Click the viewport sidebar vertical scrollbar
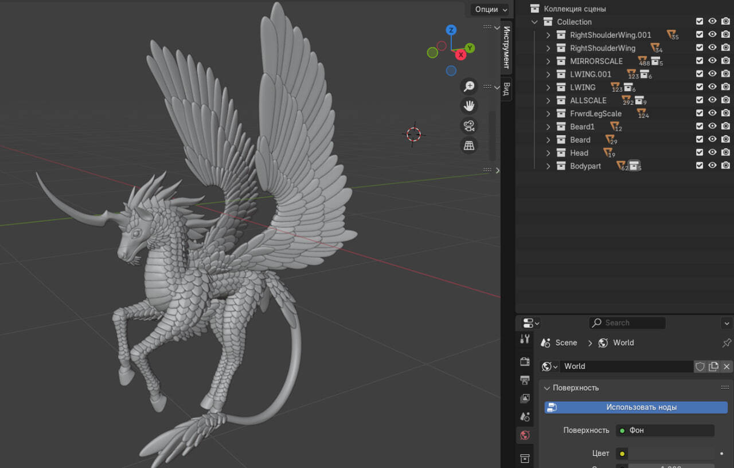This screenshot has height=468, width=734. [491, 135]
